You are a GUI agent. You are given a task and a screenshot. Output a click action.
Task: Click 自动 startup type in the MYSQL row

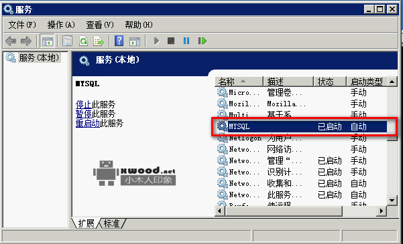tap(359, 126)
